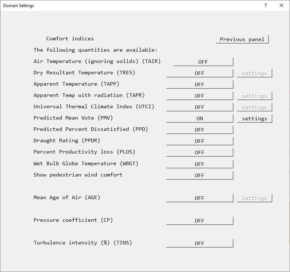Toggle Air Temperature (TAIR) OFF button
Image resolution: width=290 pixels, height=272 pixels.
203,62
